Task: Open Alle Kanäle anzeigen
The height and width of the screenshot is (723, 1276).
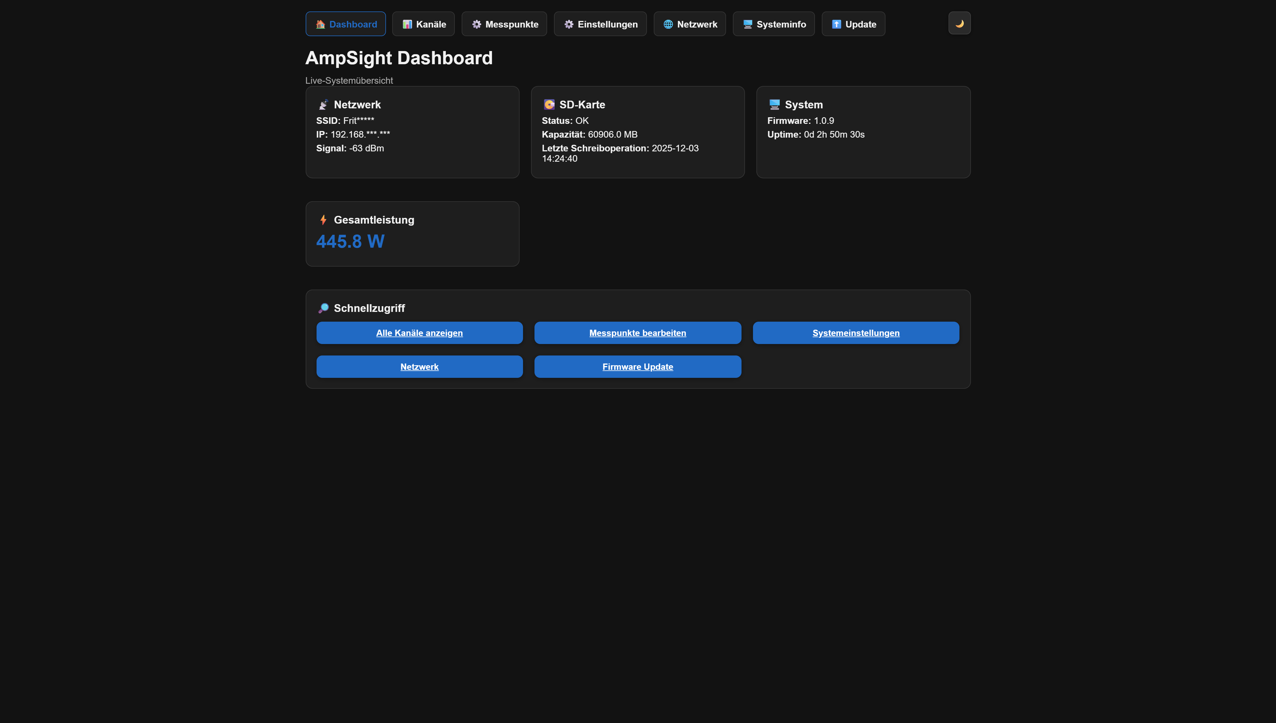Action: (419, 333)
